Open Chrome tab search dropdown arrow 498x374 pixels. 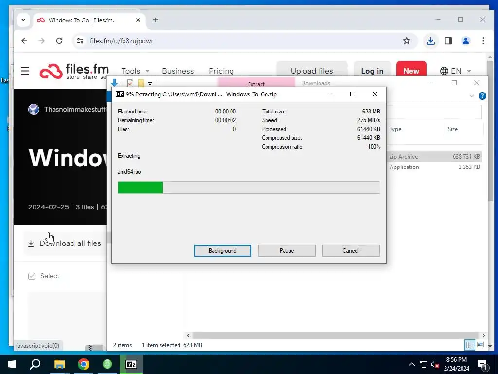click(23, 20)
